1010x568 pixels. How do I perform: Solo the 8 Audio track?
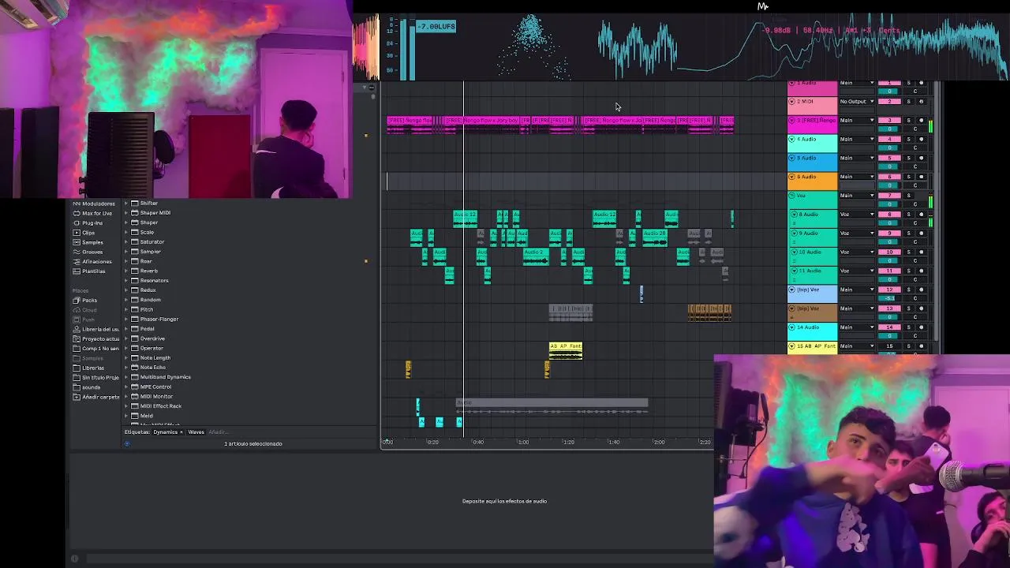[x=908, y=215]
